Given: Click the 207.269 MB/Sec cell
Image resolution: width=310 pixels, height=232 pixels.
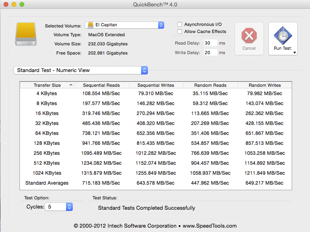Looking at the screenshot, I should pos(210,123).
